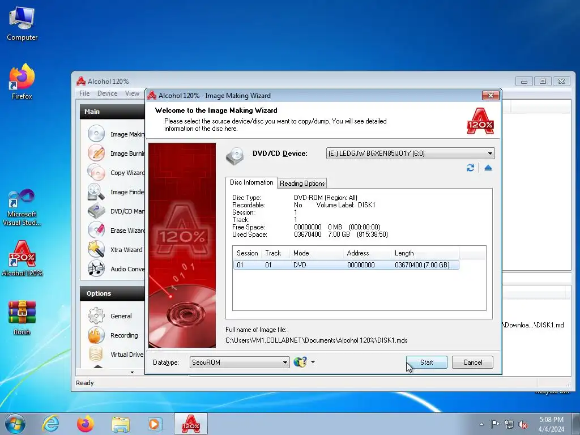Click the Track column header

pyautogui.click(x=275, y=253)
